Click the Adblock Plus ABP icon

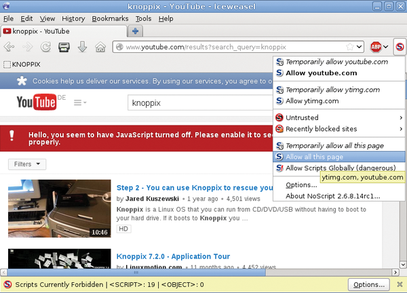(x=376, y=47)
